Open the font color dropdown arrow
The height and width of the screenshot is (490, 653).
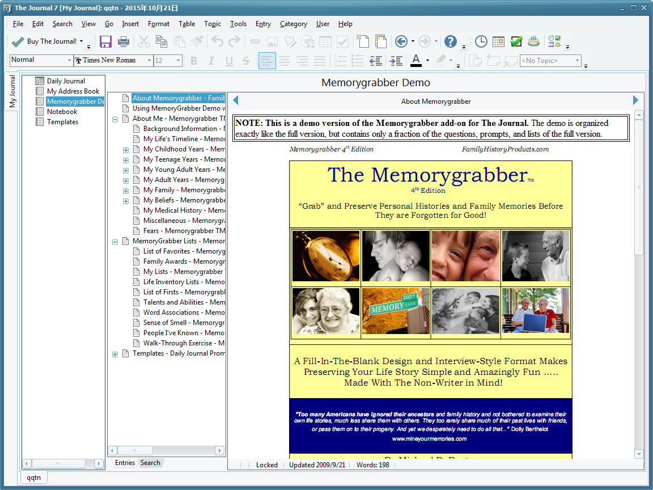point(428,61)
